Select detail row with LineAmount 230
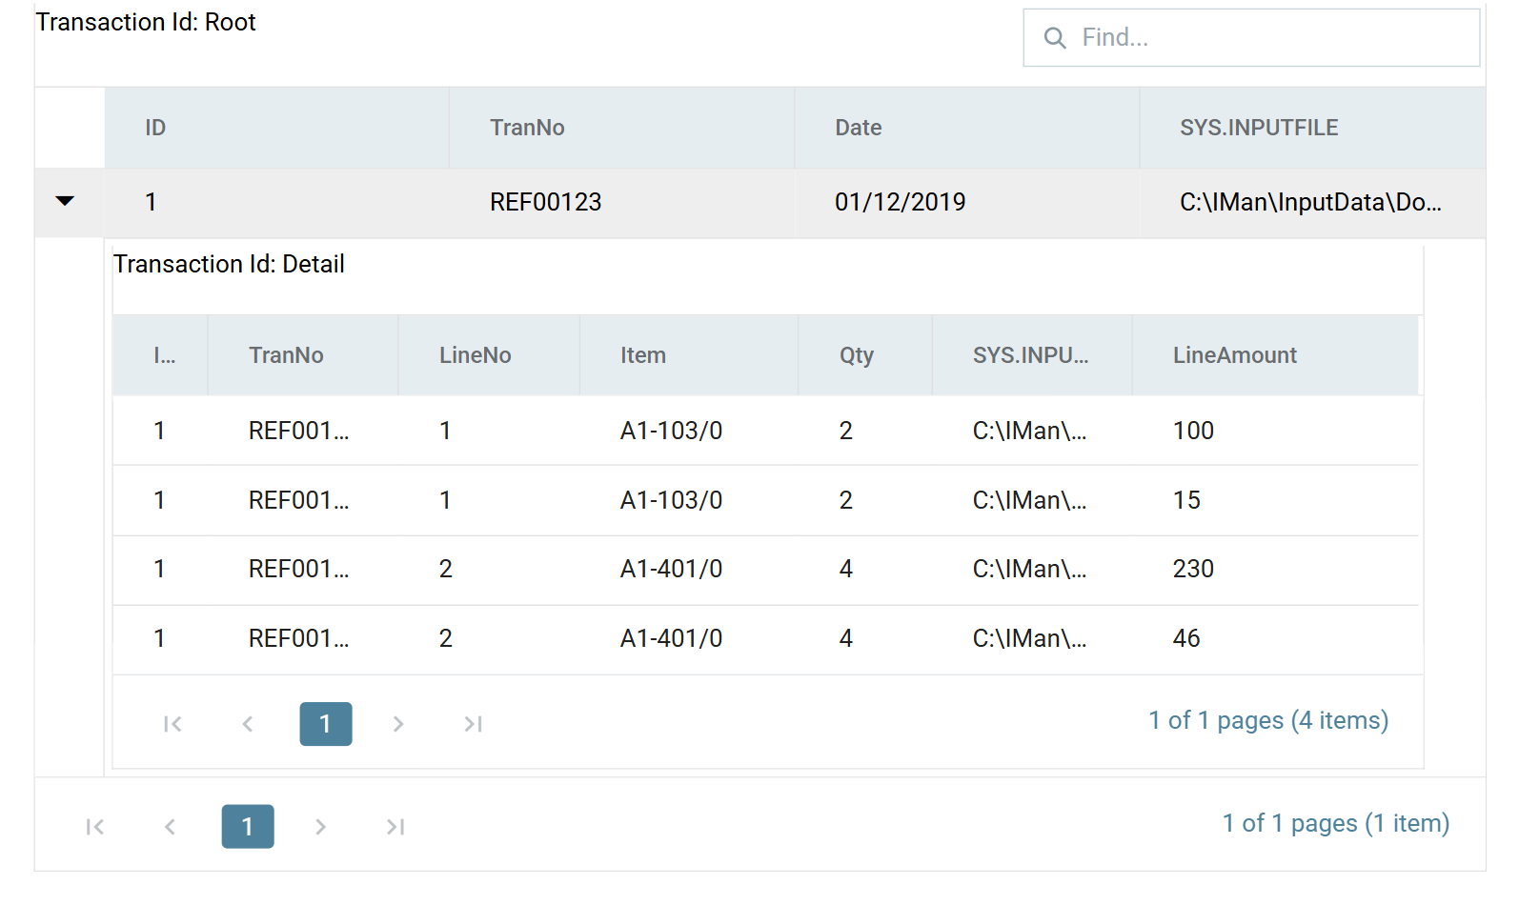The width and height of the screenshot is (1519, 905). (765, 570)
